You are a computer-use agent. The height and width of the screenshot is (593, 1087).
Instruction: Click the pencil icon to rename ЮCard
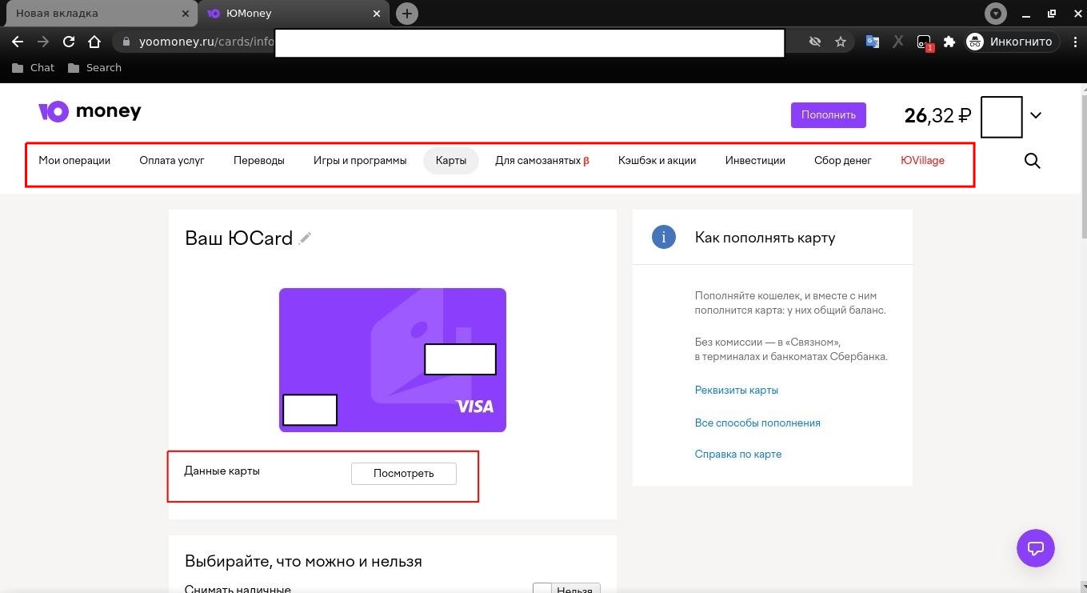(305, 238)
